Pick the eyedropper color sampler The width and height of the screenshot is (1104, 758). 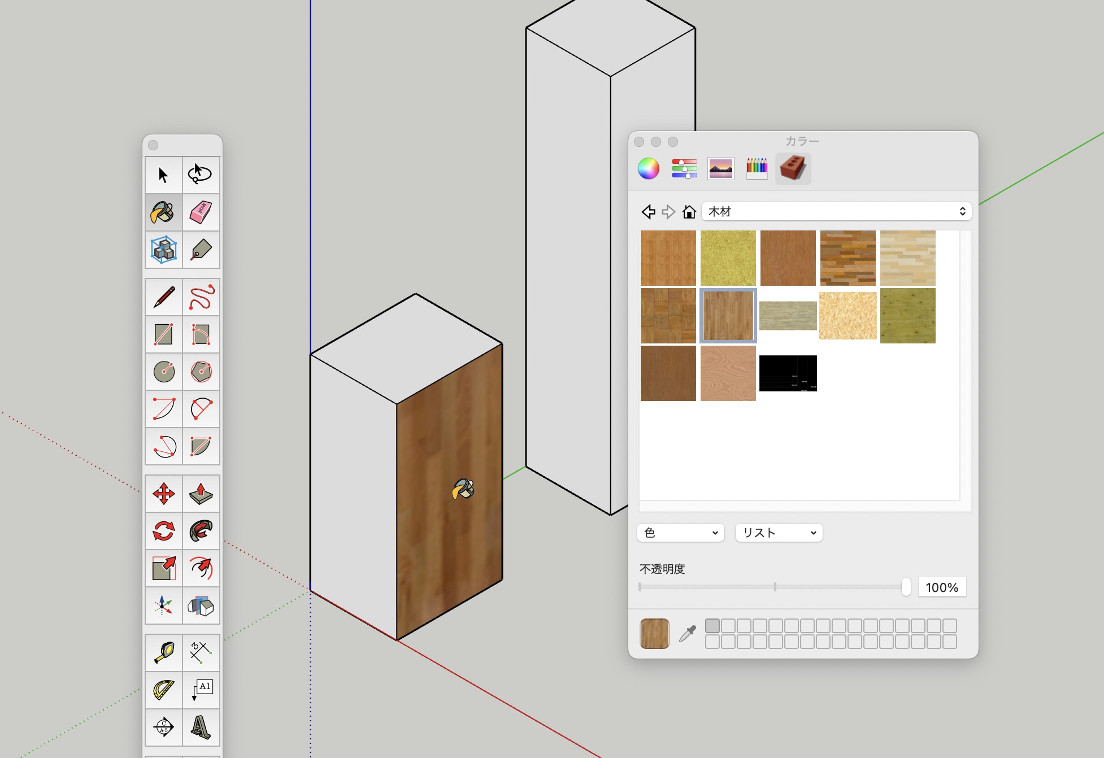coord(687,634)
